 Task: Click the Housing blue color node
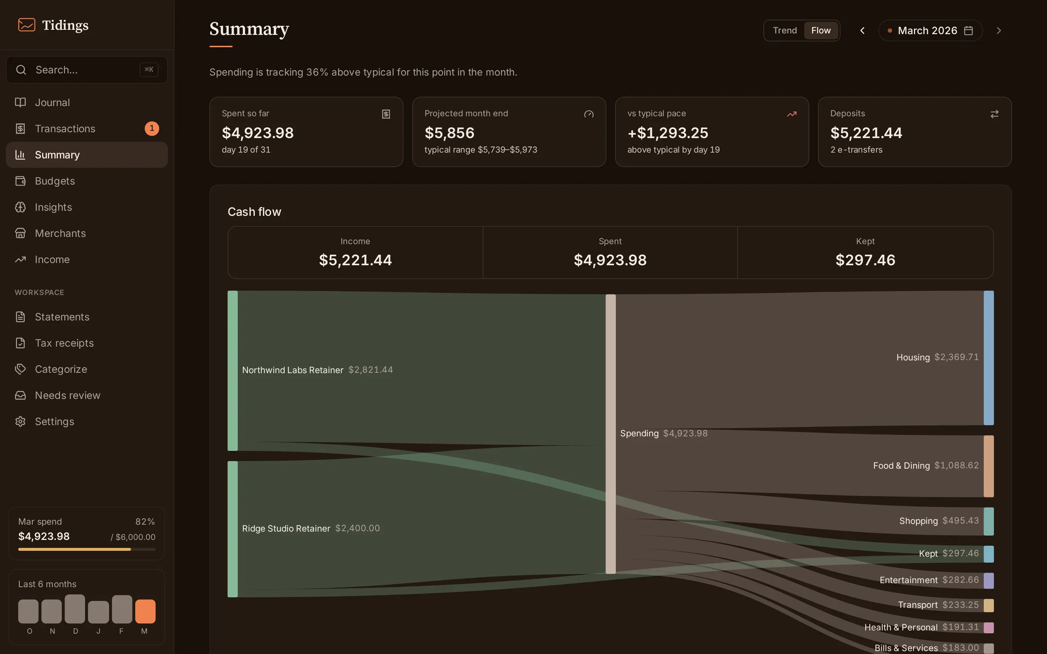tap(988, 358)
